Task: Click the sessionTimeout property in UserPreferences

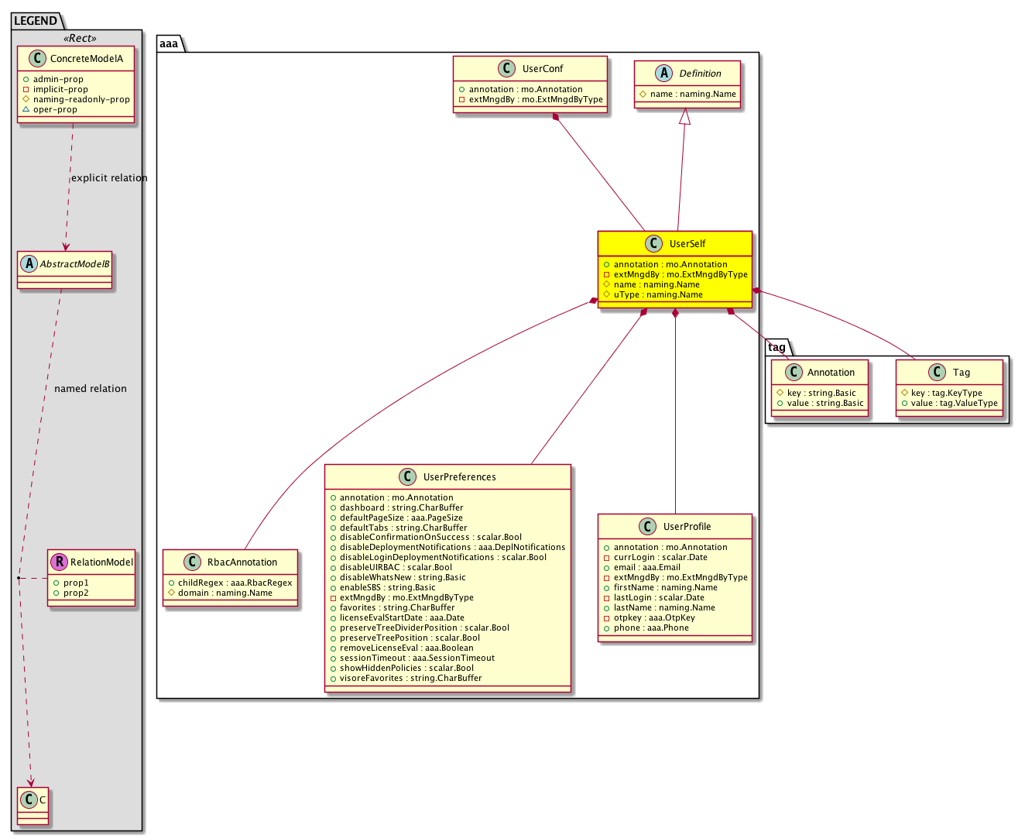Action: 417,658
